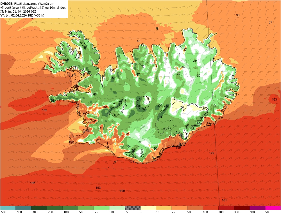Click the ocean value '193'
Screen dimensions: 281x214
98,188
